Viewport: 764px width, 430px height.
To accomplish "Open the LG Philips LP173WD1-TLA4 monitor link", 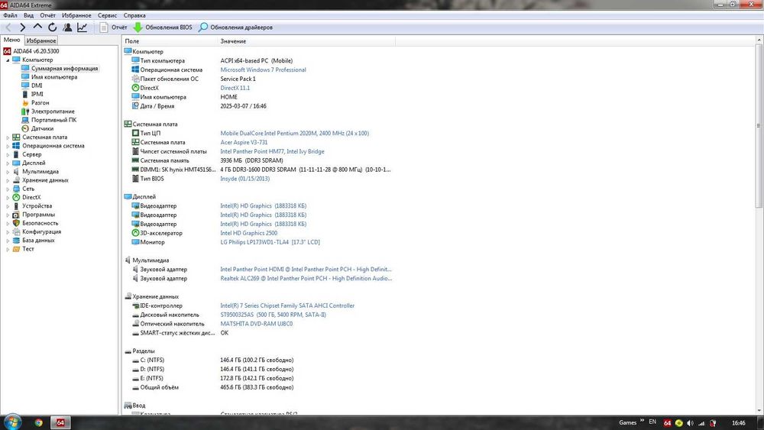I will click(x=270, y=242).
